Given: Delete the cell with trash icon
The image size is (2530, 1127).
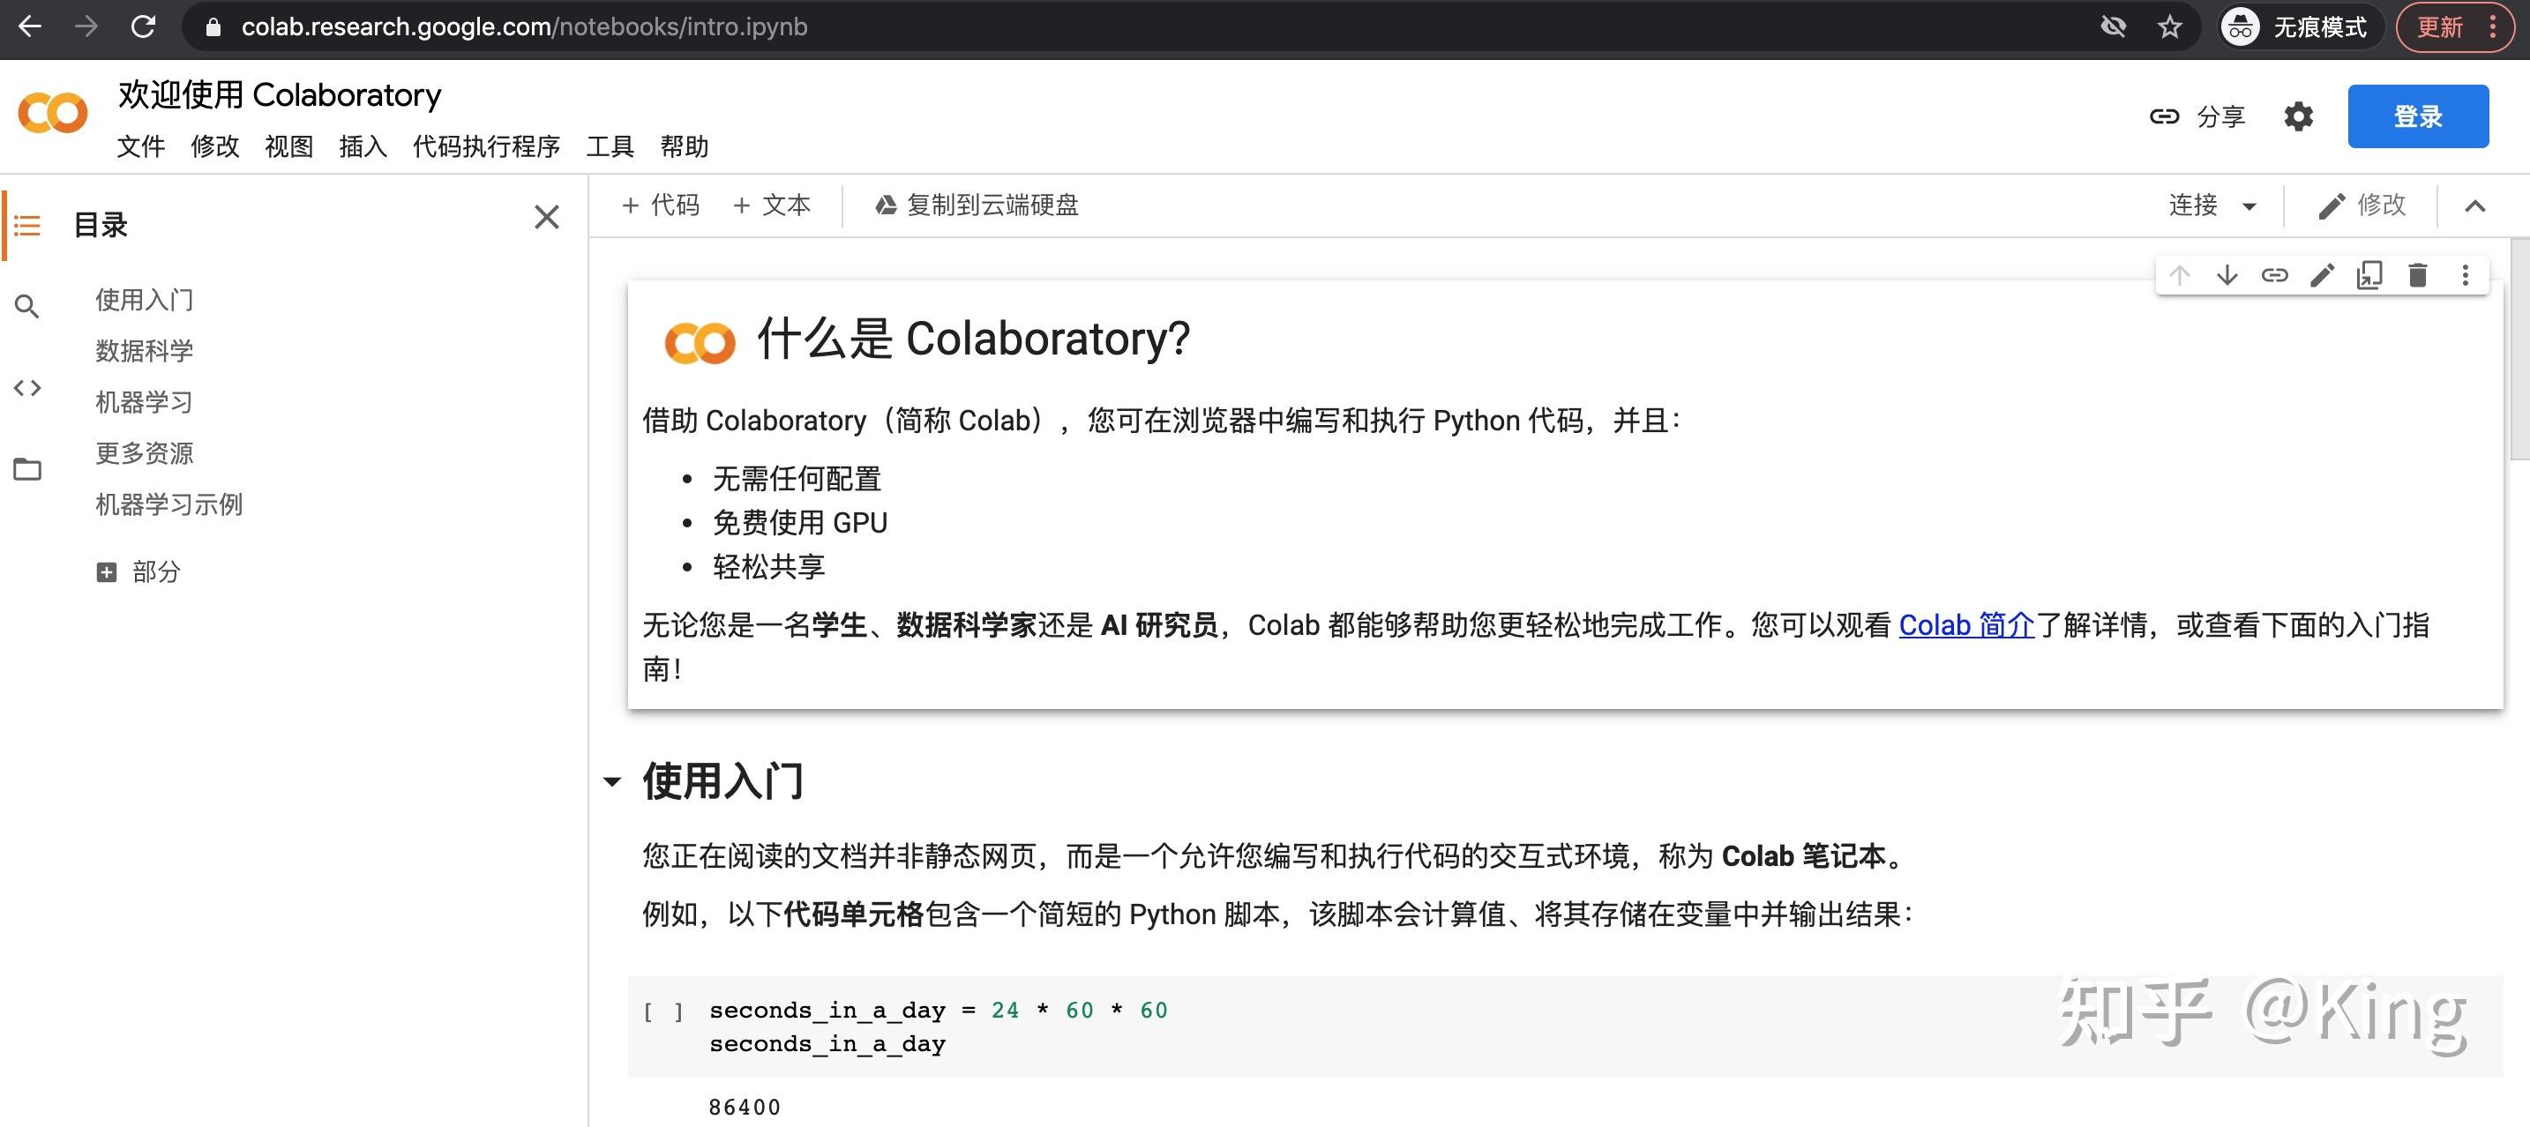Looking at the screenshot, I should (x=2418, y=275).
